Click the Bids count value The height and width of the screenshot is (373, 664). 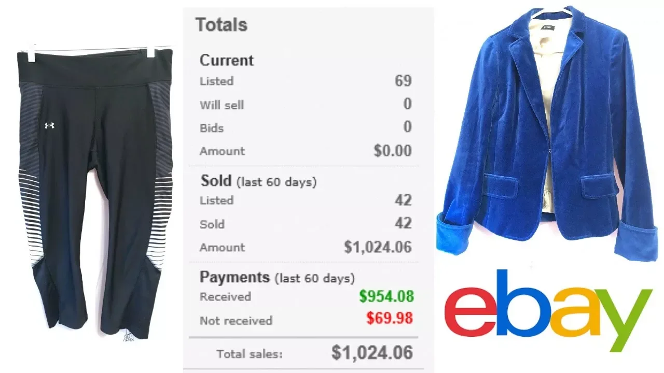(x=408, y=127)
